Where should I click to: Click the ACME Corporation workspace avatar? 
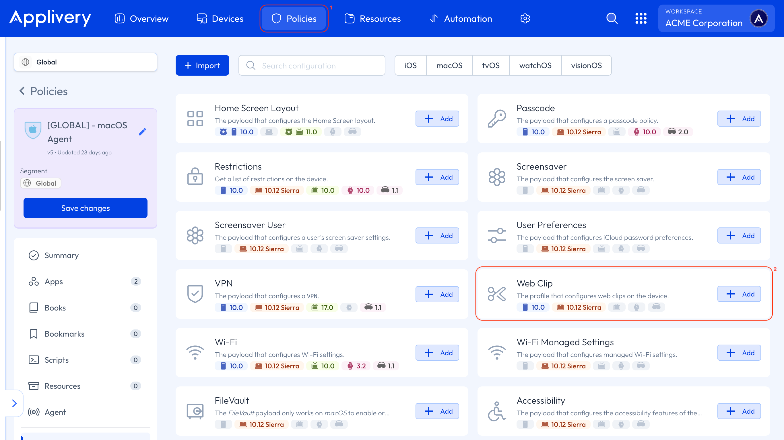[x=758, y=19]
